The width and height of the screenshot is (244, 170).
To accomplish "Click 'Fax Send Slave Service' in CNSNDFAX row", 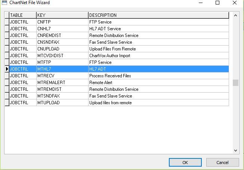I will [111, 42].
